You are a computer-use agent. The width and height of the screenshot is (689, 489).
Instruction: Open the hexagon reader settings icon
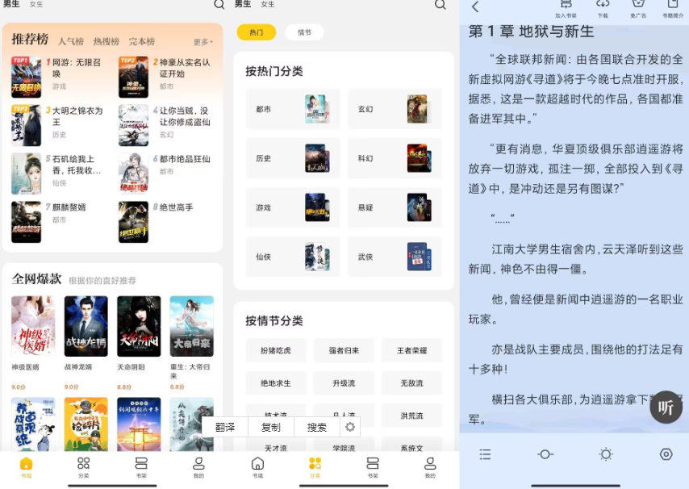(666, 454)
